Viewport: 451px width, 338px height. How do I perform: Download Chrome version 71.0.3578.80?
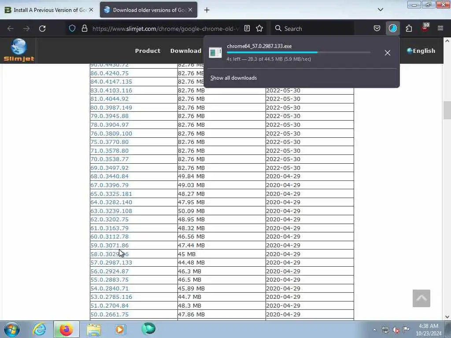click(x=109, y=151)
